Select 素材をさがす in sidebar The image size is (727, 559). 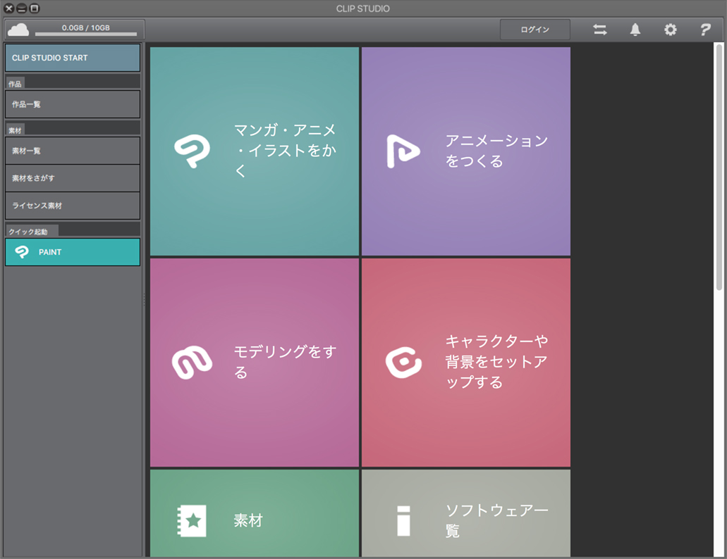pyautogui.click(x=73, y=178)
